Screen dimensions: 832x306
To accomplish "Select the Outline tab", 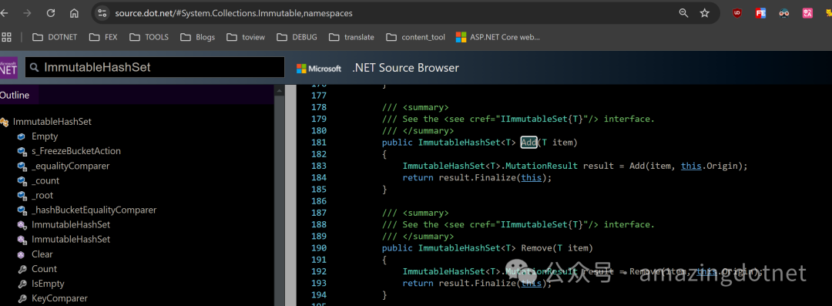I will [15, 95].
